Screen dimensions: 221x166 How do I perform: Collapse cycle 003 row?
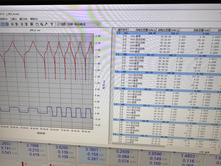[x=116, y=72]
